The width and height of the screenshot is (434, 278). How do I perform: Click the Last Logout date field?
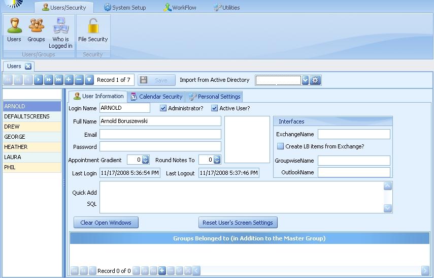229,173
